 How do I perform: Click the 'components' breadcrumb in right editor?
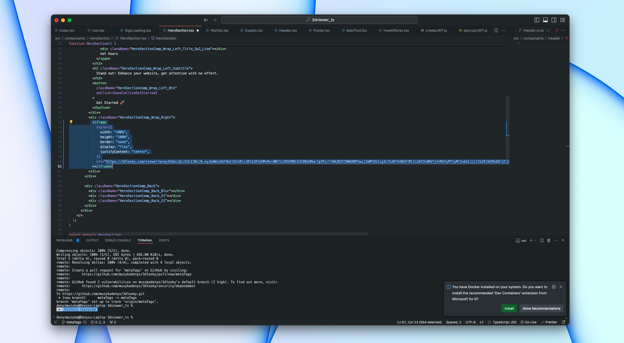(533, 38)
